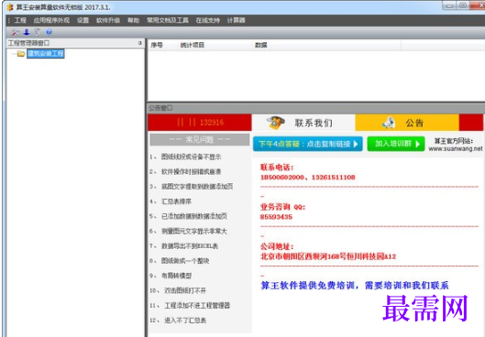This screenshot has width=485, height=337.
Task: Switch to the 联系我们 tab
Action: tap(303, 123)
